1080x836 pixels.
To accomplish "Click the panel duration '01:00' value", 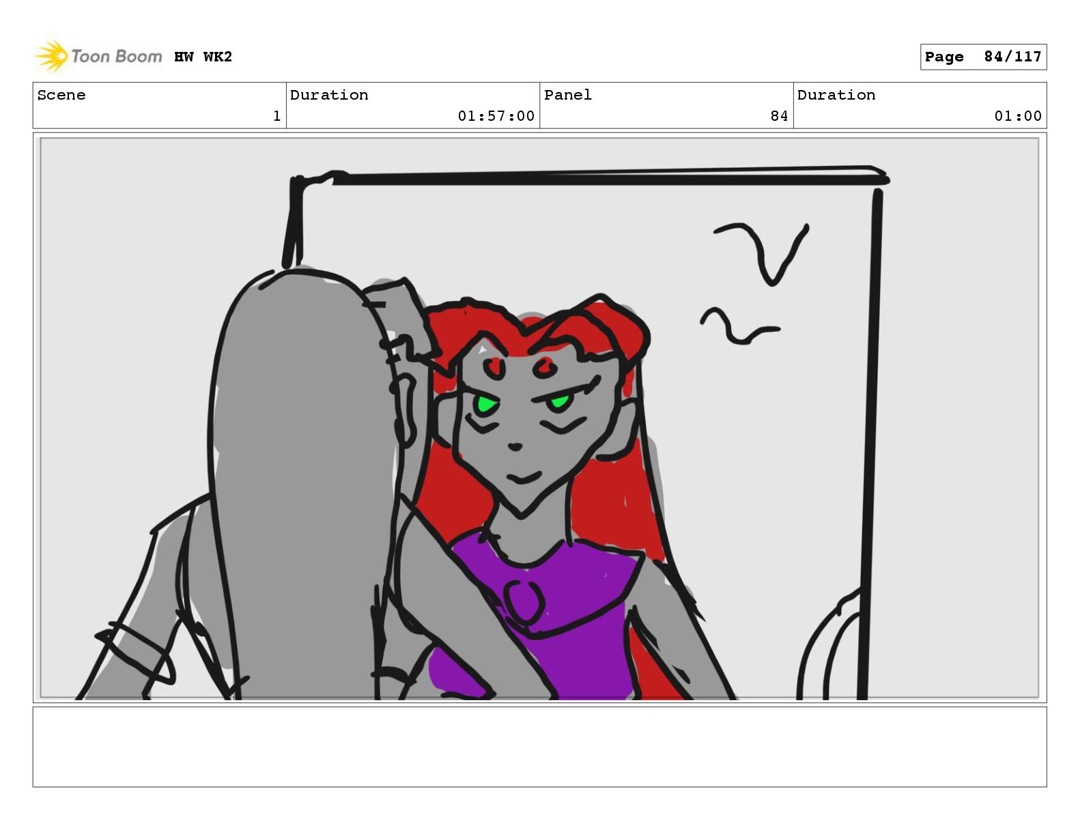I will [1018, 116].
